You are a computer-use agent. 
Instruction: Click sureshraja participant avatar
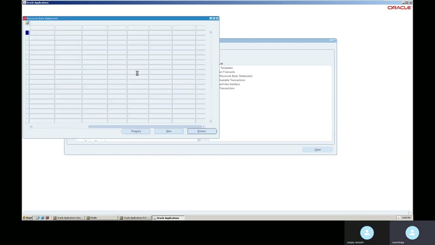(412, 233)
